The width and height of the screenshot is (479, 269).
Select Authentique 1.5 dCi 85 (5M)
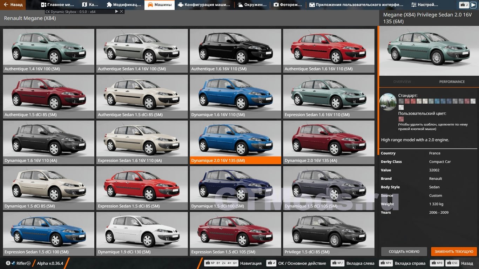point(49,96)
